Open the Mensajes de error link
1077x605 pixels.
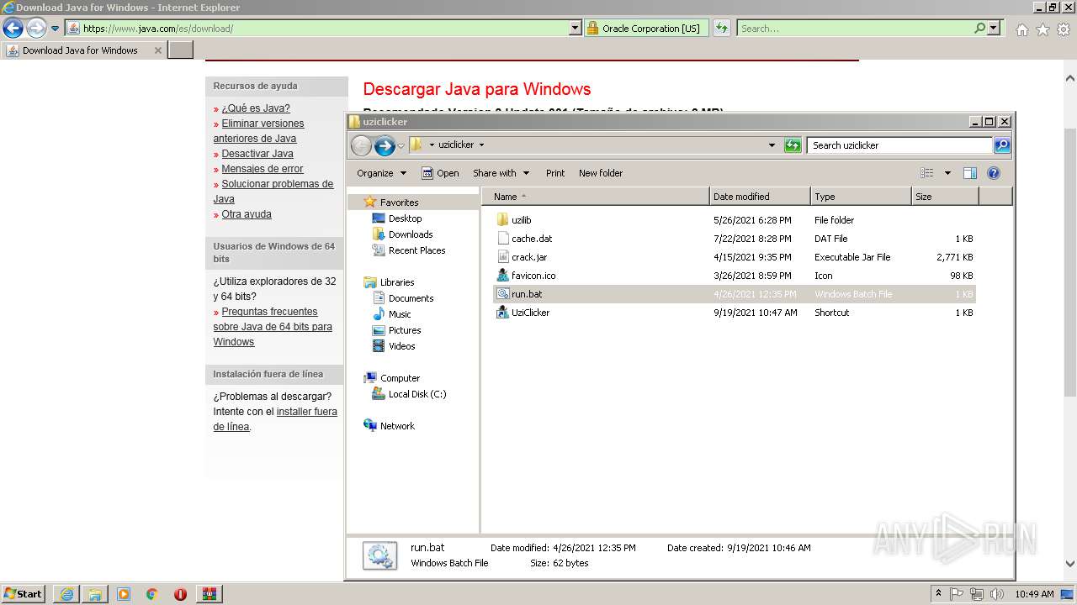pos(263,169)
